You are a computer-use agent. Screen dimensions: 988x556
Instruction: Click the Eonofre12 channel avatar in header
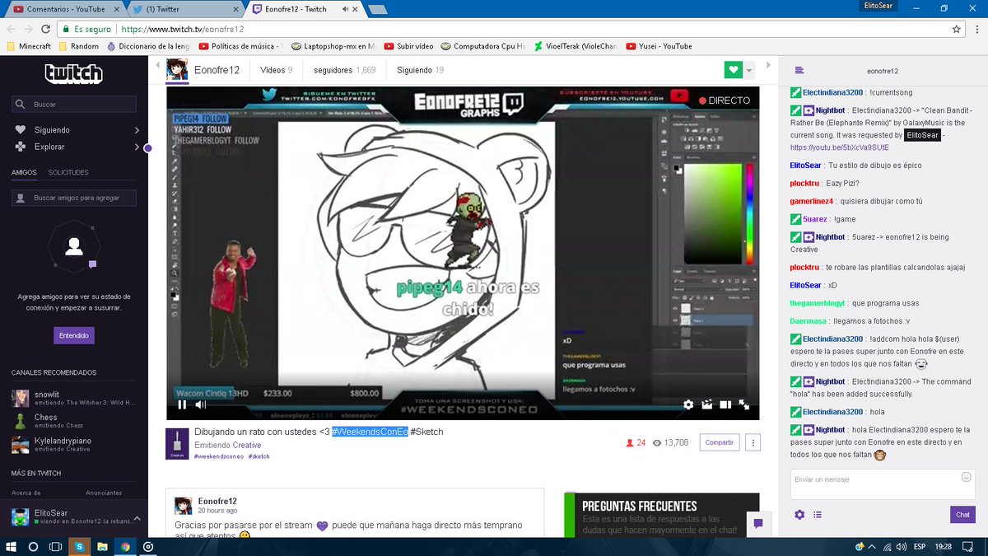click(177, 70)
